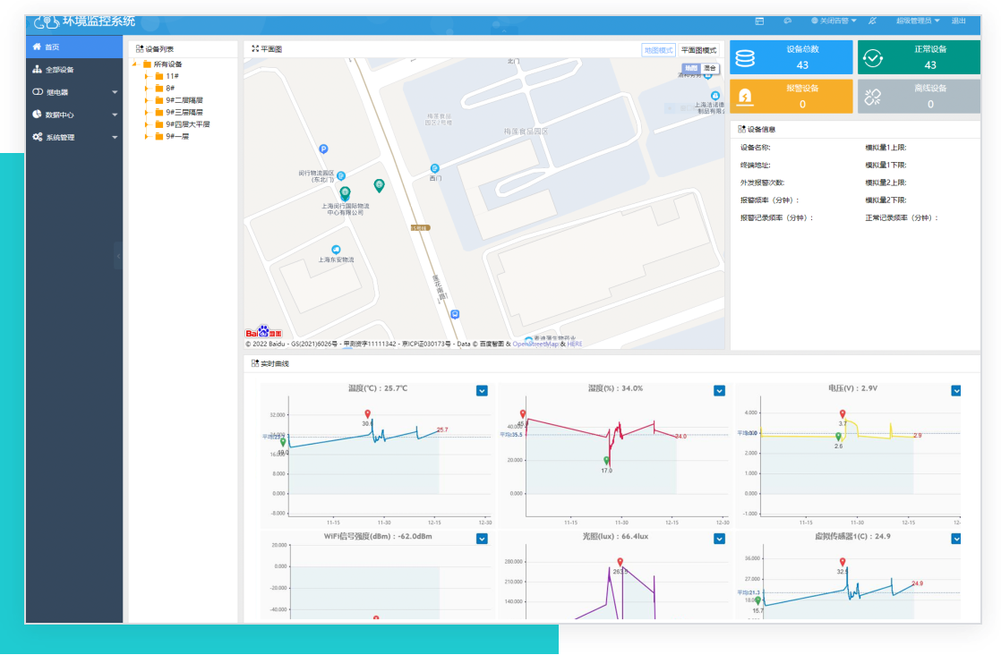Click the 离线设备 broken link icon
Viewport: 1001px width, 655px height.
[x=872, y=97]
